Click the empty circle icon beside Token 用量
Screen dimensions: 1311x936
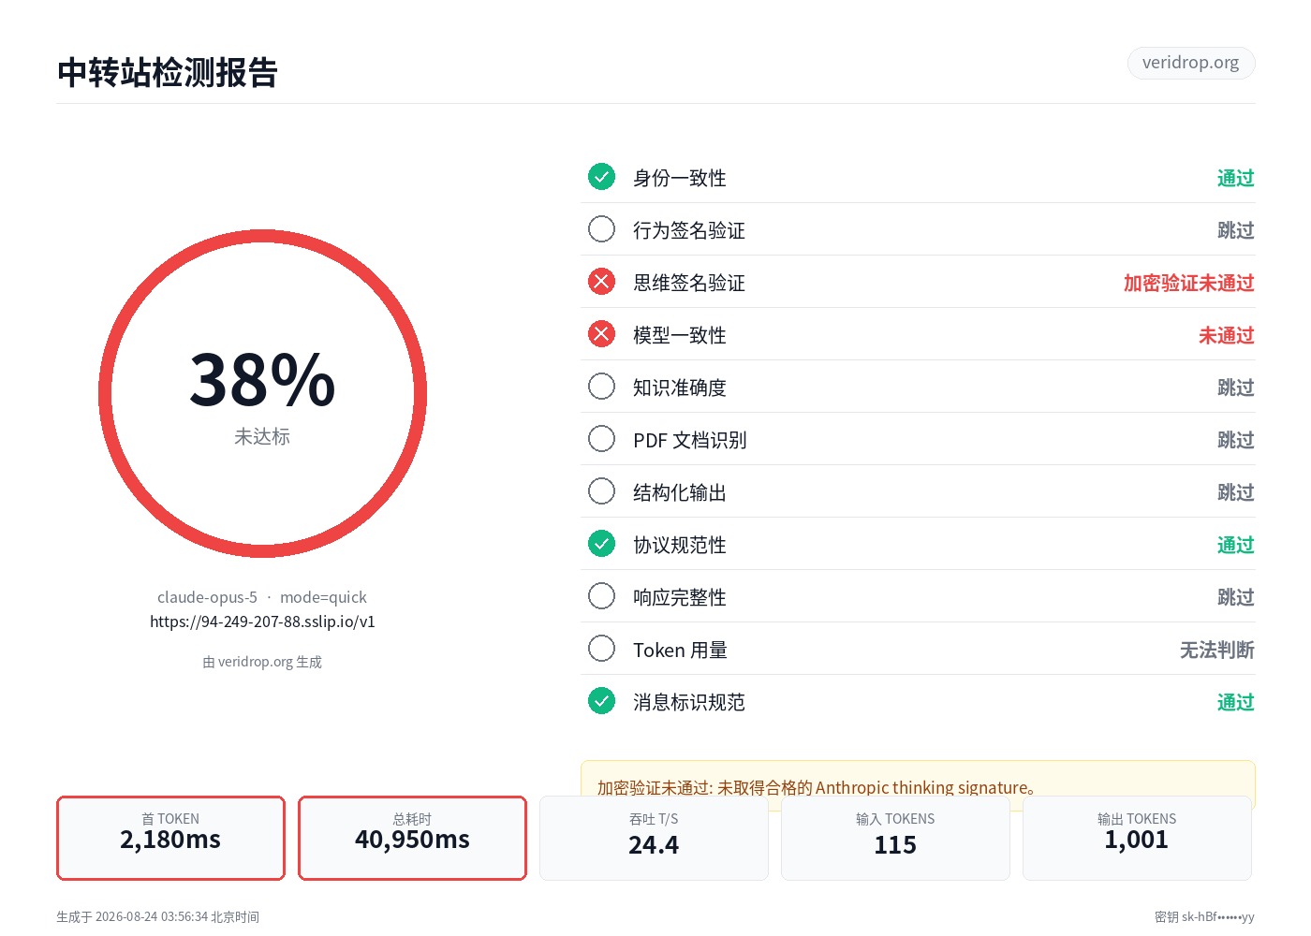pyautogui.click(x=601, y=649)
